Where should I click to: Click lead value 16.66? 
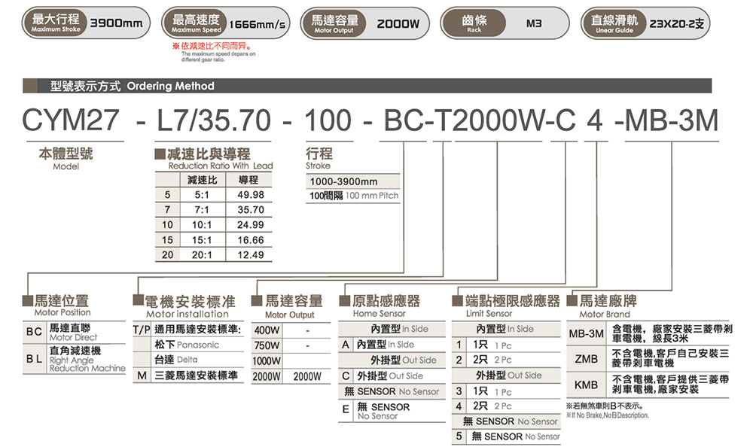pyautogui.click(x=250, y=240)
